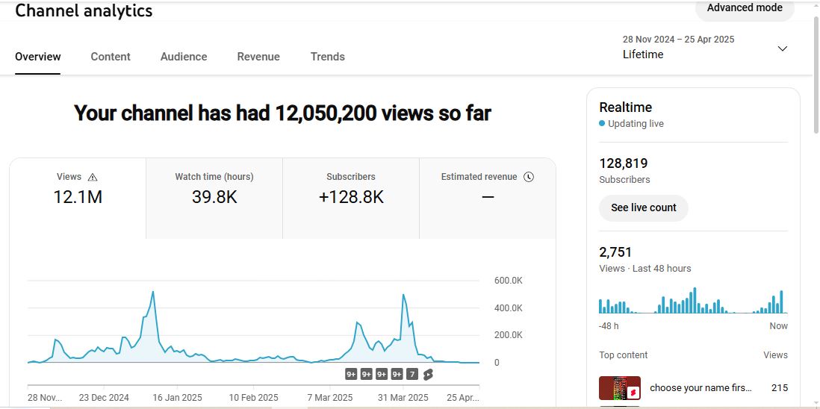
Task: Go to the Audience tab
Action: (184, 57)
